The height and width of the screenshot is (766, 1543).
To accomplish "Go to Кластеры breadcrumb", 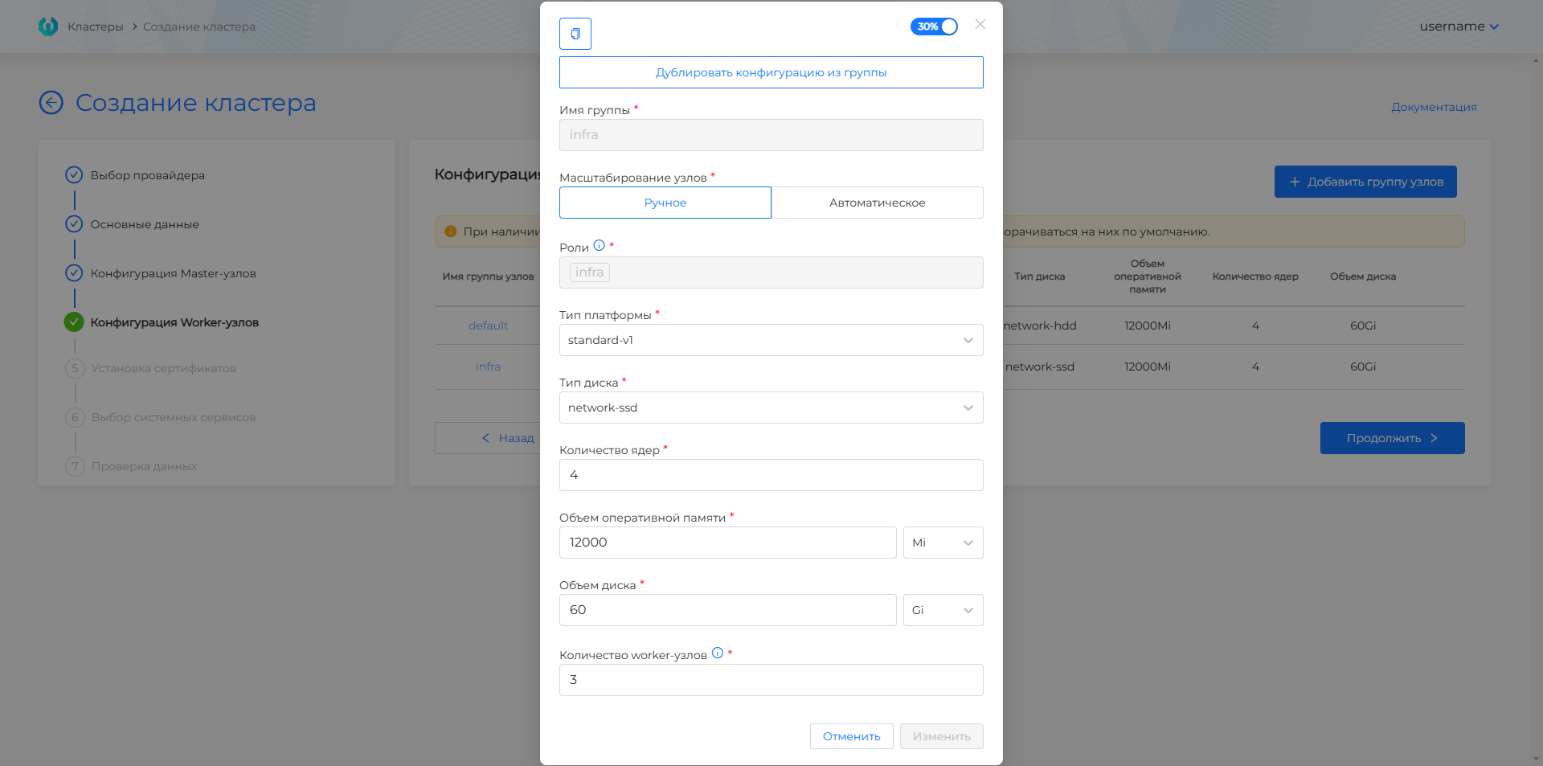I will (96, 27).
